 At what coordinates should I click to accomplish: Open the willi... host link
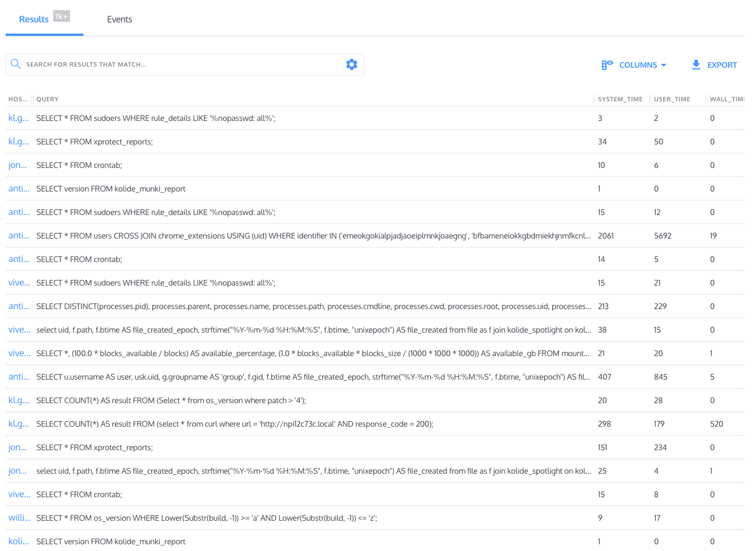19,518
